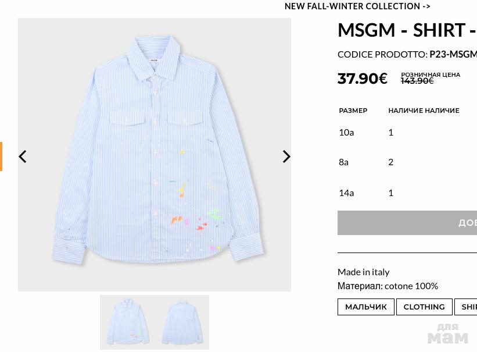This screenshot has height=352, width=477.
Task: Choose size 10a in the size table
Action: coord(346,132)
